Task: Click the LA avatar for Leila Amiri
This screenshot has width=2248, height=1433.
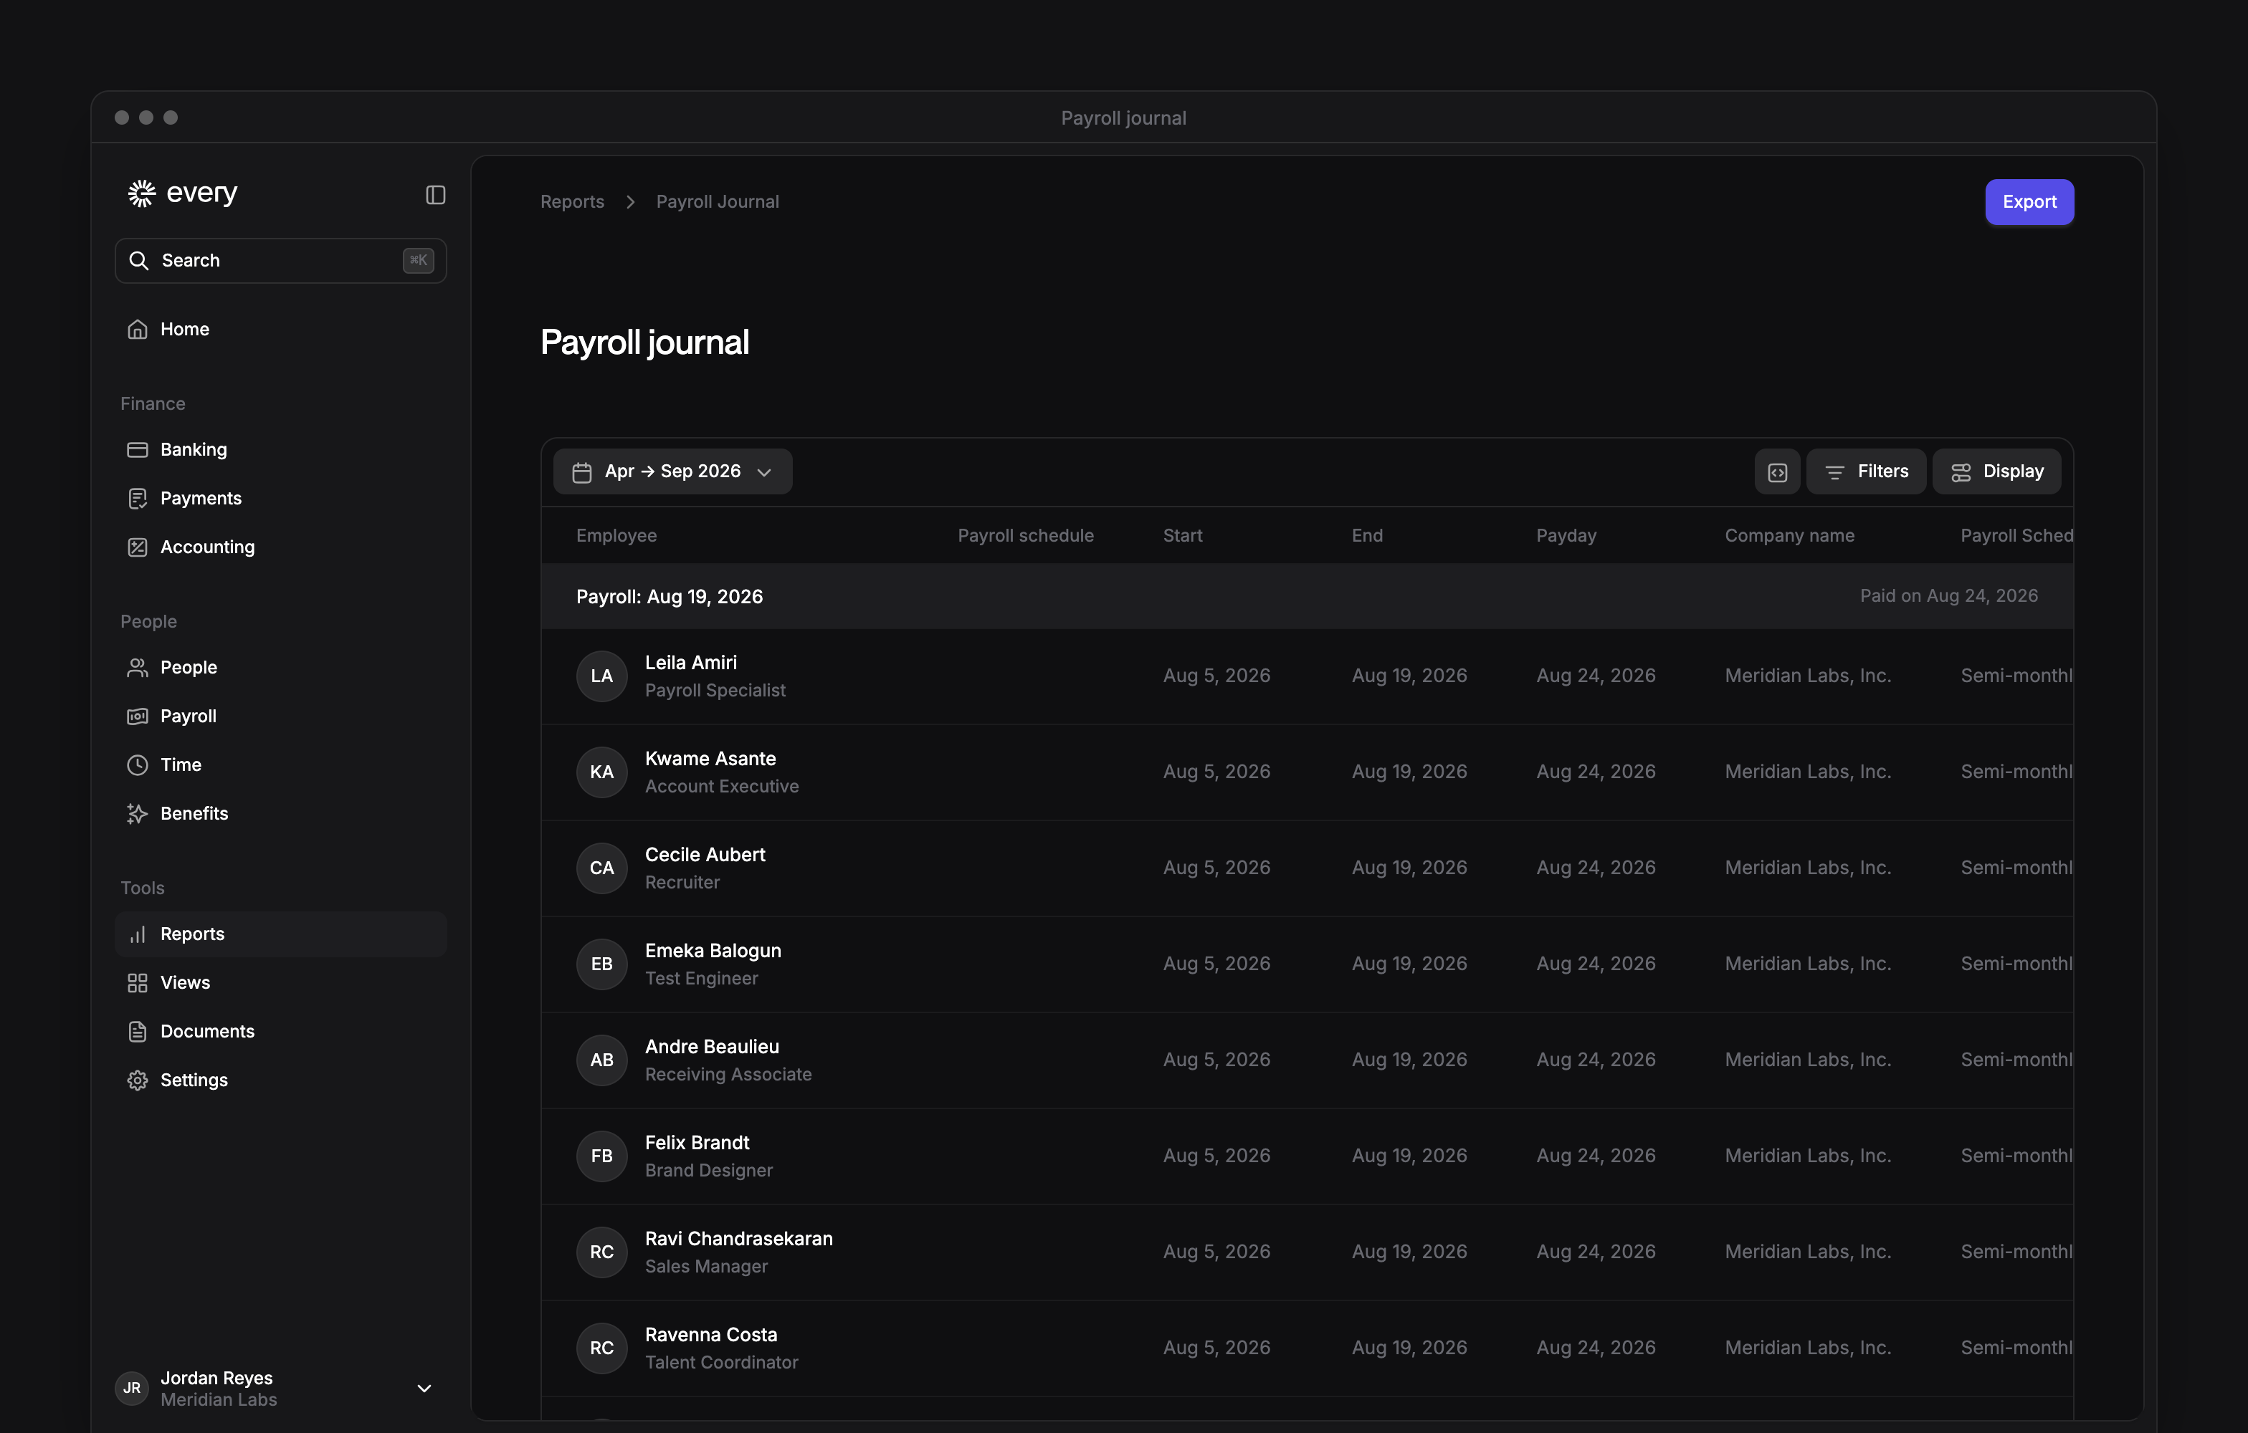Action: (601, 676)
